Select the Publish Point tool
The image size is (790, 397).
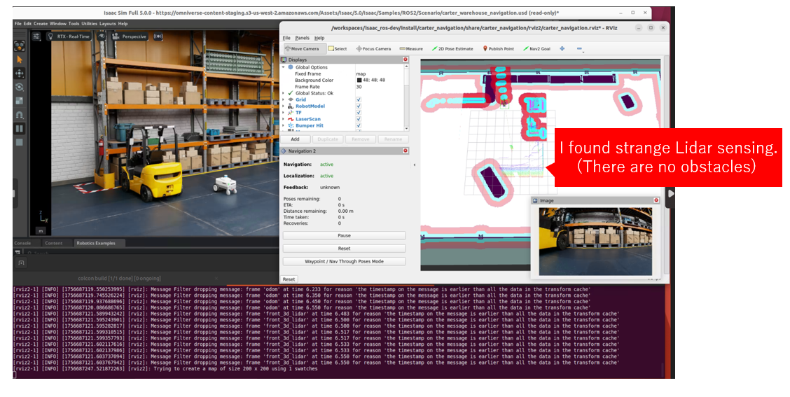[x=498, y=49]
